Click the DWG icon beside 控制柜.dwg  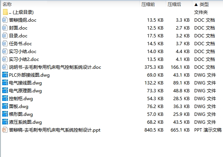pos(5,98)
